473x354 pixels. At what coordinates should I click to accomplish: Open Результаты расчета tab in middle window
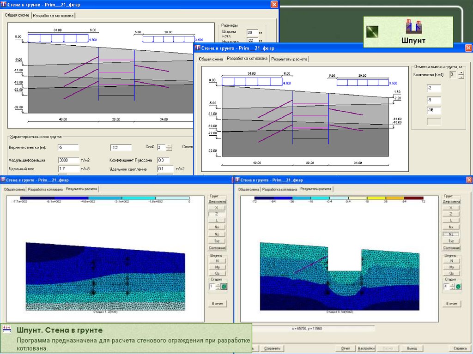pyautogui.click(x=289, y=59)
